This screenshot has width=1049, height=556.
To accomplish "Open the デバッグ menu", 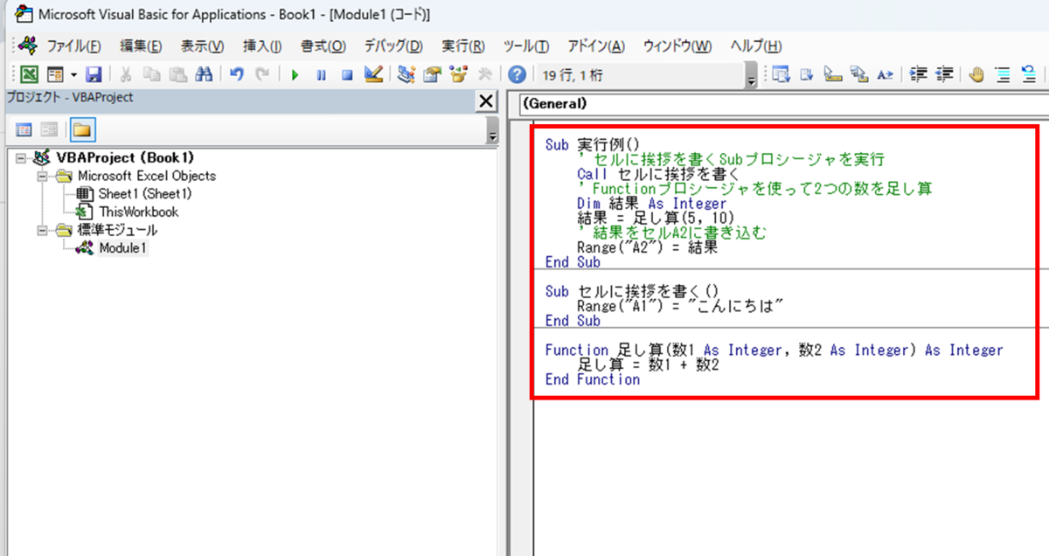I will [392, 45].
